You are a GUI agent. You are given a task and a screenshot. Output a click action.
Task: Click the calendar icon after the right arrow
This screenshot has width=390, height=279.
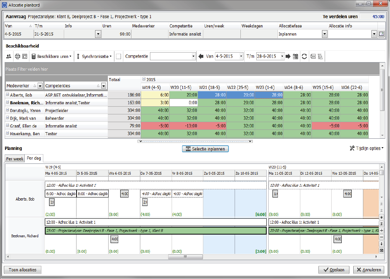295,56
